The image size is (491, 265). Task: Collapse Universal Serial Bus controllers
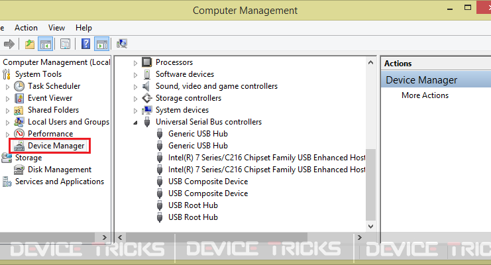tap(135, 123)
